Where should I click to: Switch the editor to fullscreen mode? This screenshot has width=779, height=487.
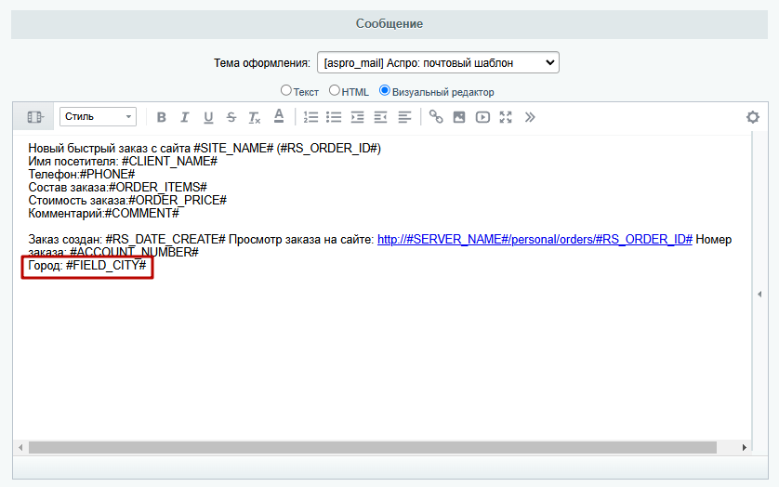pyautogui.click(x=506, y=117)
